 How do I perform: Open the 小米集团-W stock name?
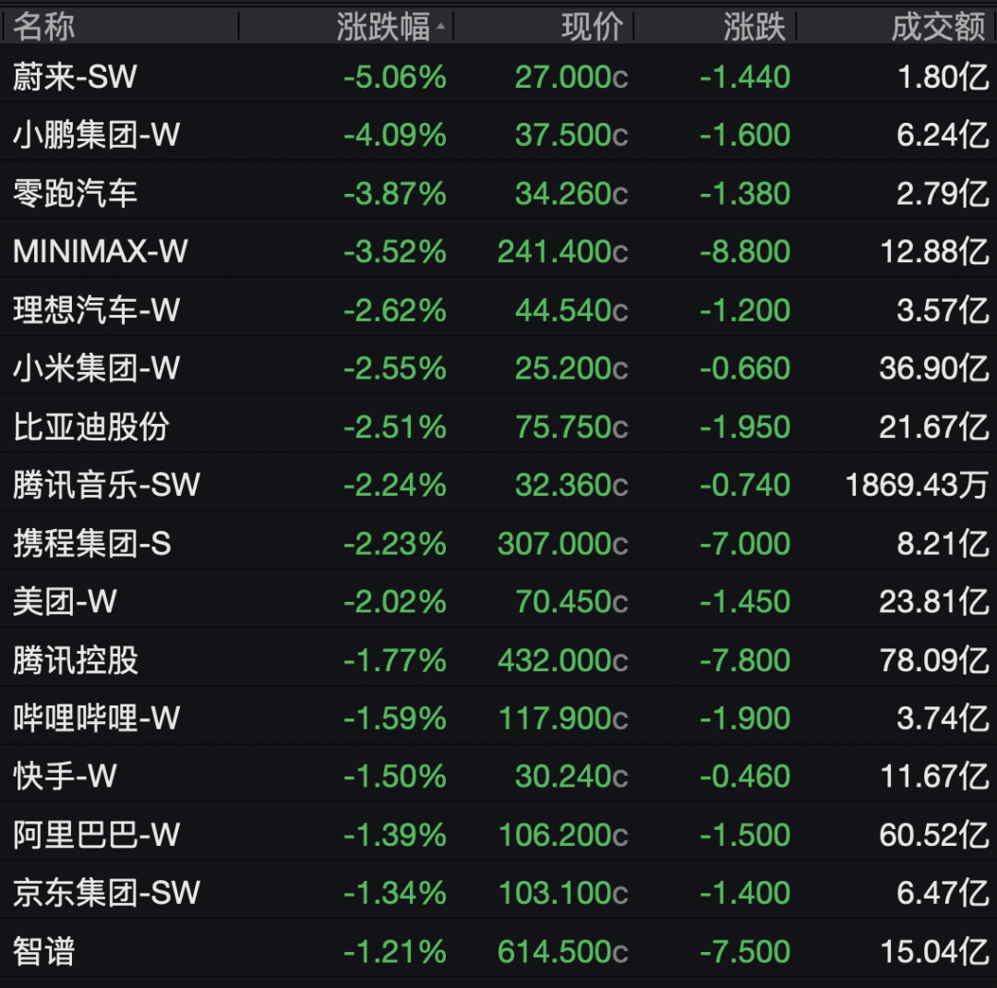(x=97, y=368)
